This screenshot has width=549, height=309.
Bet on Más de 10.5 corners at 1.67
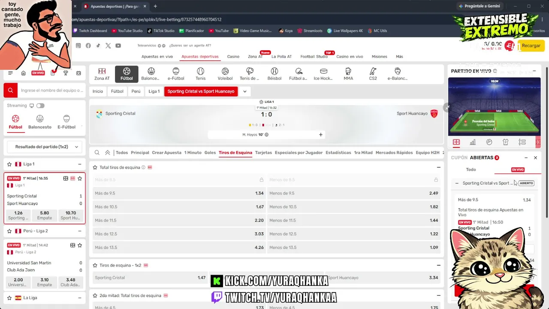(179, 207)
